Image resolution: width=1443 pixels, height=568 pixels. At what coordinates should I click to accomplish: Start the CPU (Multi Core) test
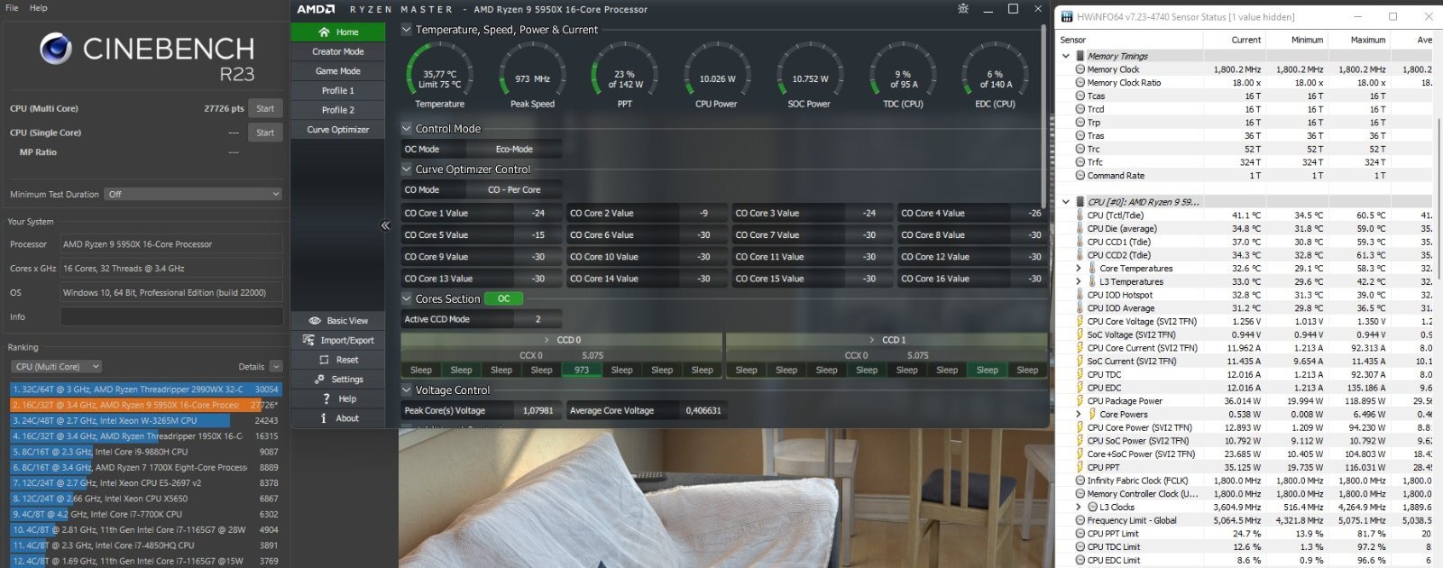click(x=265, y=109)
